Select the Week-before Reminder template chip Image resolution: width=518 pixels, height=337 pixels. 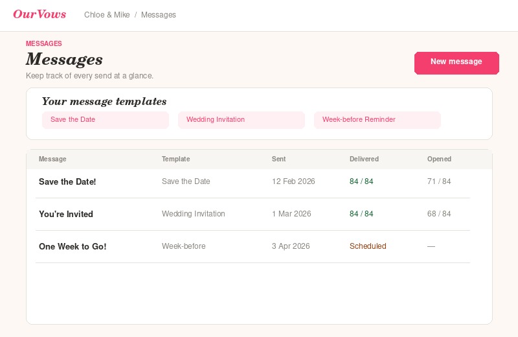tap(377, 120)
